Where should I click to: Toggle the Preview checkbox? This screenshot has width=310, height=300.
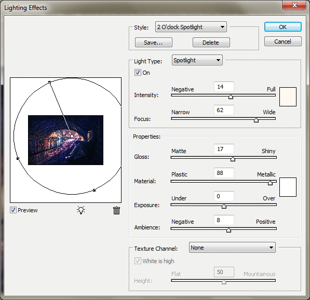tap(13, 210)
